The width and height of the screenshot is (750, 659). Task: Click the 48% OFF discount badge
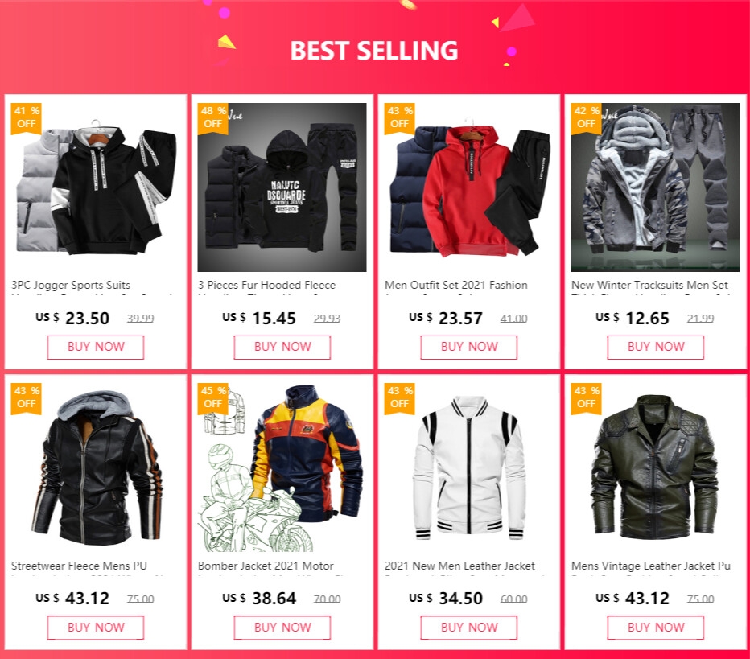click(x=213, y=117)
